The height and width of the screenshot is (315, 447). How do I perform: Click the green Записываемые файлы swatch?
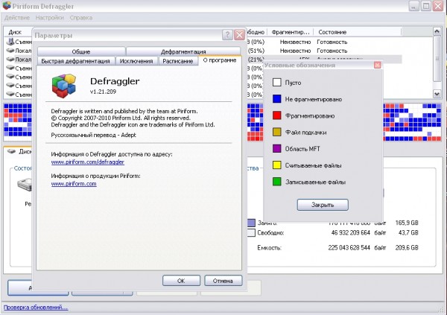[x=277, y=182]
